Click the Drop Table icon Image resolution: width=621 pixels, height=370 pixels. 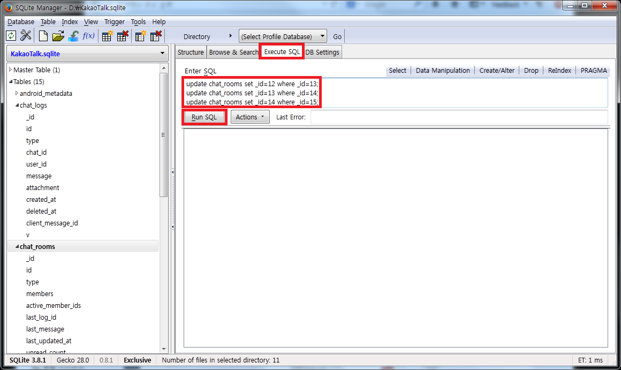coord(123,36)
